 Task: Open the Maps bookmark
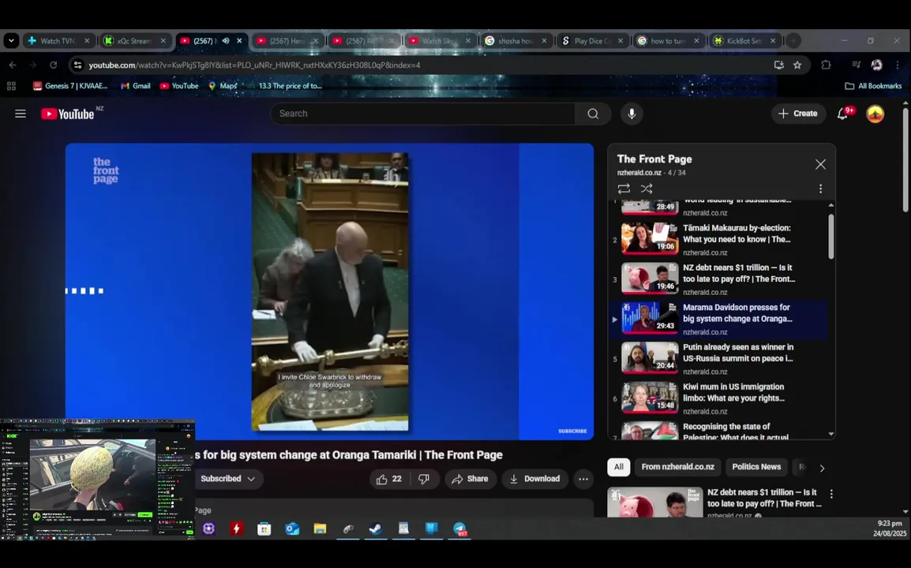[x=223, y=86]
